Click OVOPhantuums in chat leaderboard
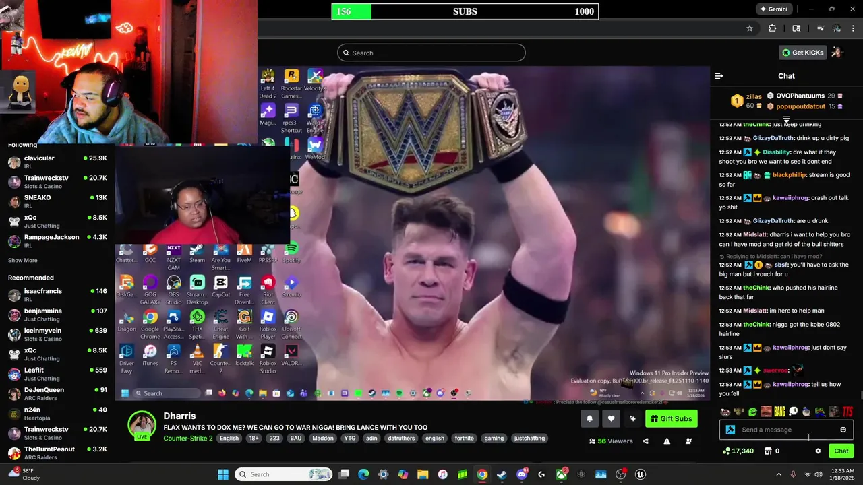Screen dimensions: 863x485 [x=800, y=96]
